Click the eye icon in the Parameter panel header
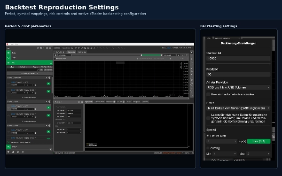The image size is (282, 176). pyautogui.click(x=79, y=102)
